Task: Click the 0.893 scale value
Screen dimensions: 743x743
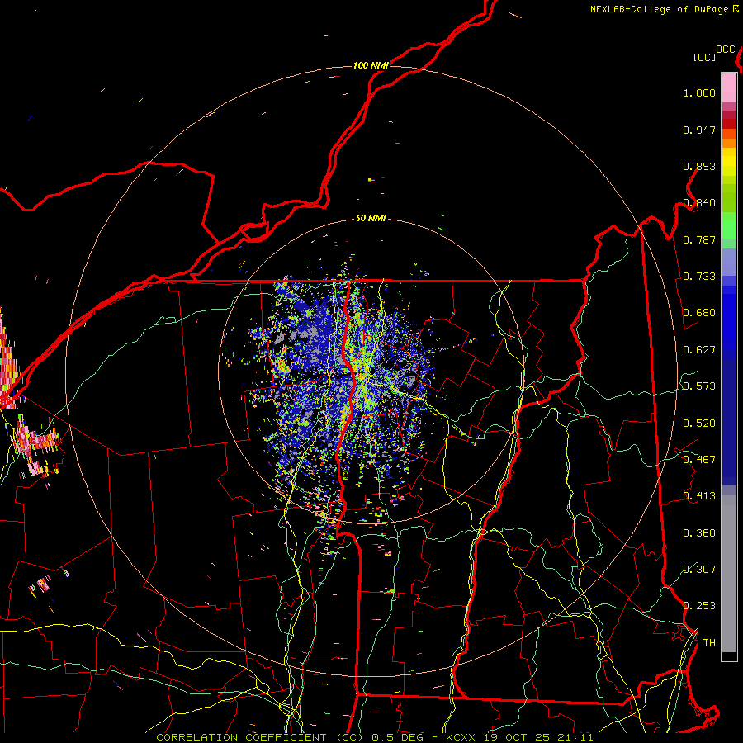Action: pyautogui.click(x=699, y=166)
